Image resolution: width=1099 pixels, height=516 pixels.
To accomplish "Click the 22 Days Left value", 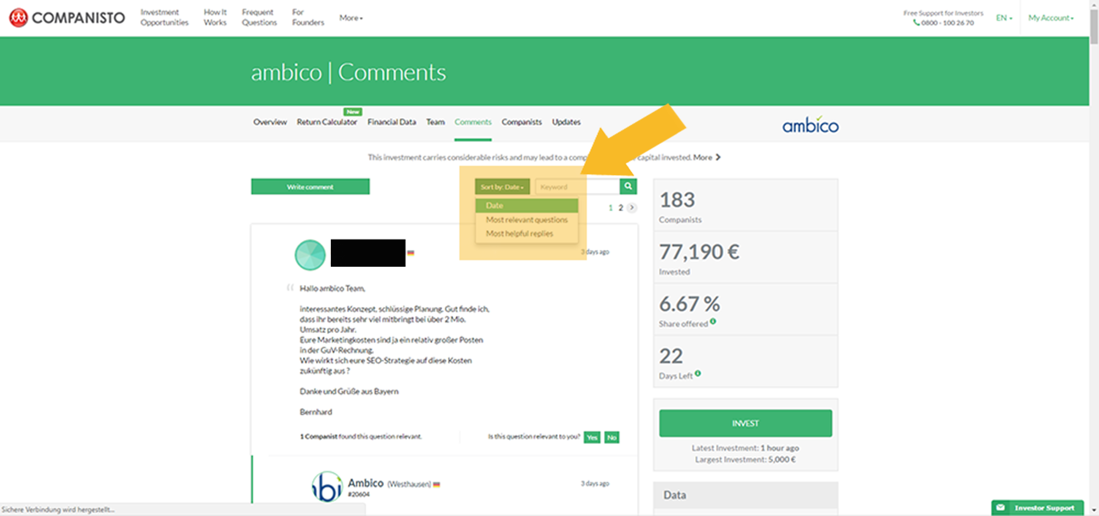I will (671, 356).
